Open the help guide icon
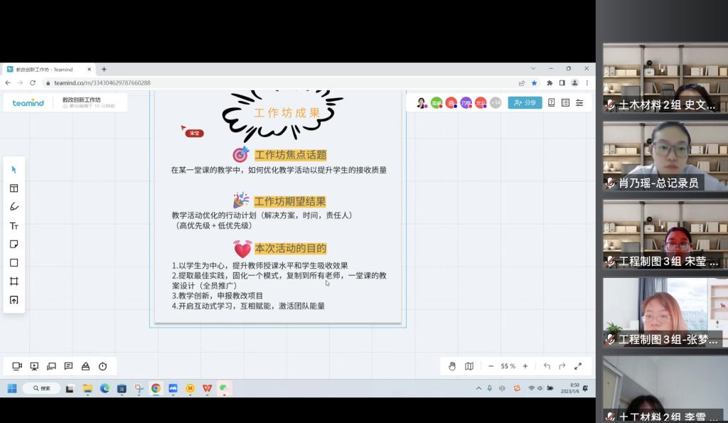The width and height of the screenshot is (728, 423). (x=551, y=102)
